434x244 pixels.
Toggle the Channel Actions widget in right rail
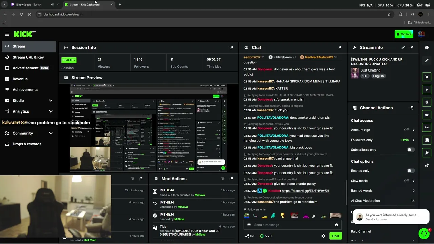427,140
